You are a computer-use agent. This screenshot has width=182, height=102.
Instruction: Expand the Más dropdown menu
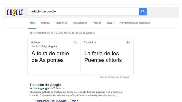[x=111, y=23]
